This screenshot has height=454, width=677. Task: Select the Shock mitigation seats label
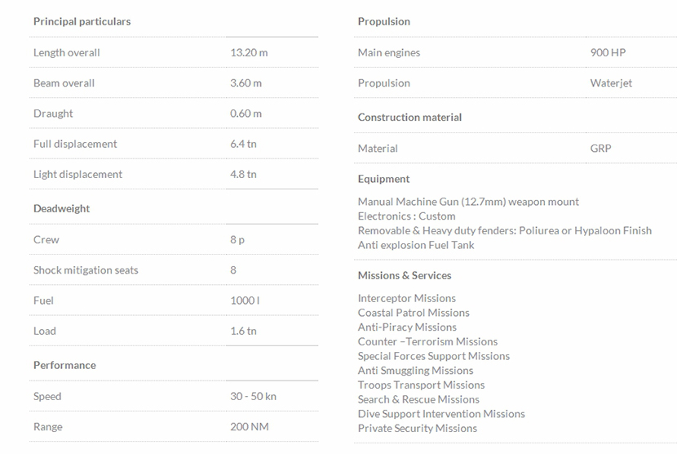(x=86, y=270)
